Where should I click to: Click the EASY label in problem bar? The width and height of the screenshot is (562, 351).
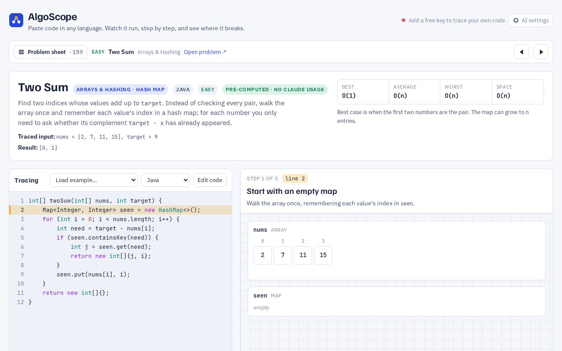[x=98, y=52]
